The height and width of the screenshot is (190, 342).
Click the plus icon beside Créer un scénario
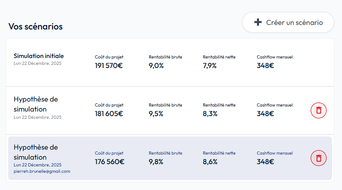[x=258, y=22]
